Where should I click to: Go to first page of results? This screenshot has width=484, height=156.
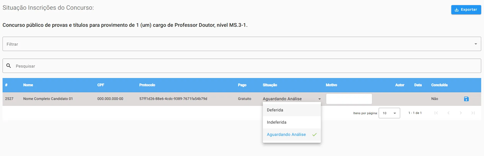[436, 113]
